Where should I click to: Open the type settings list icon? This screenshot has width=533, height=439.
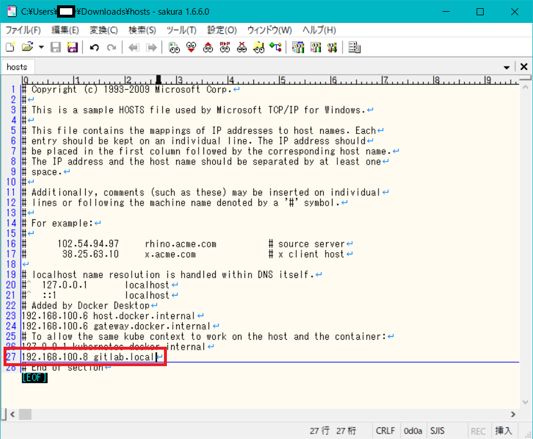[298, 47]
